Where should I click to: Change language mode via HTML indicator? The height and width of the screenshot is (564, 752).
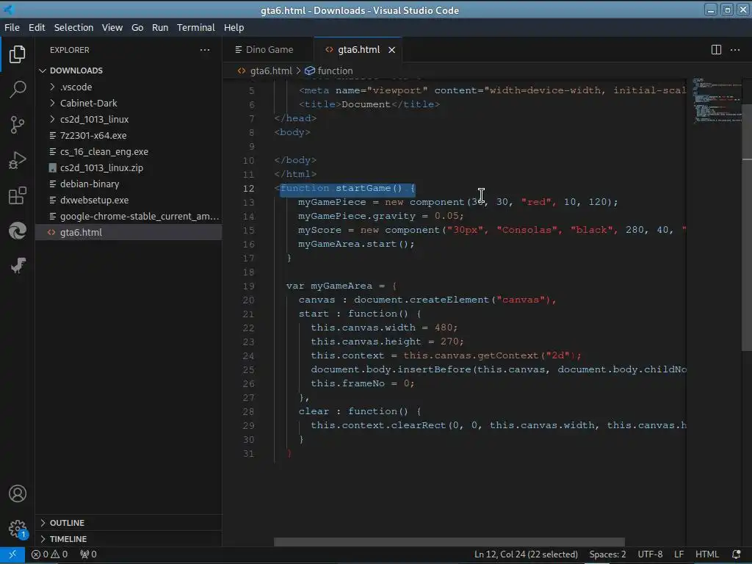pos(707,554)
